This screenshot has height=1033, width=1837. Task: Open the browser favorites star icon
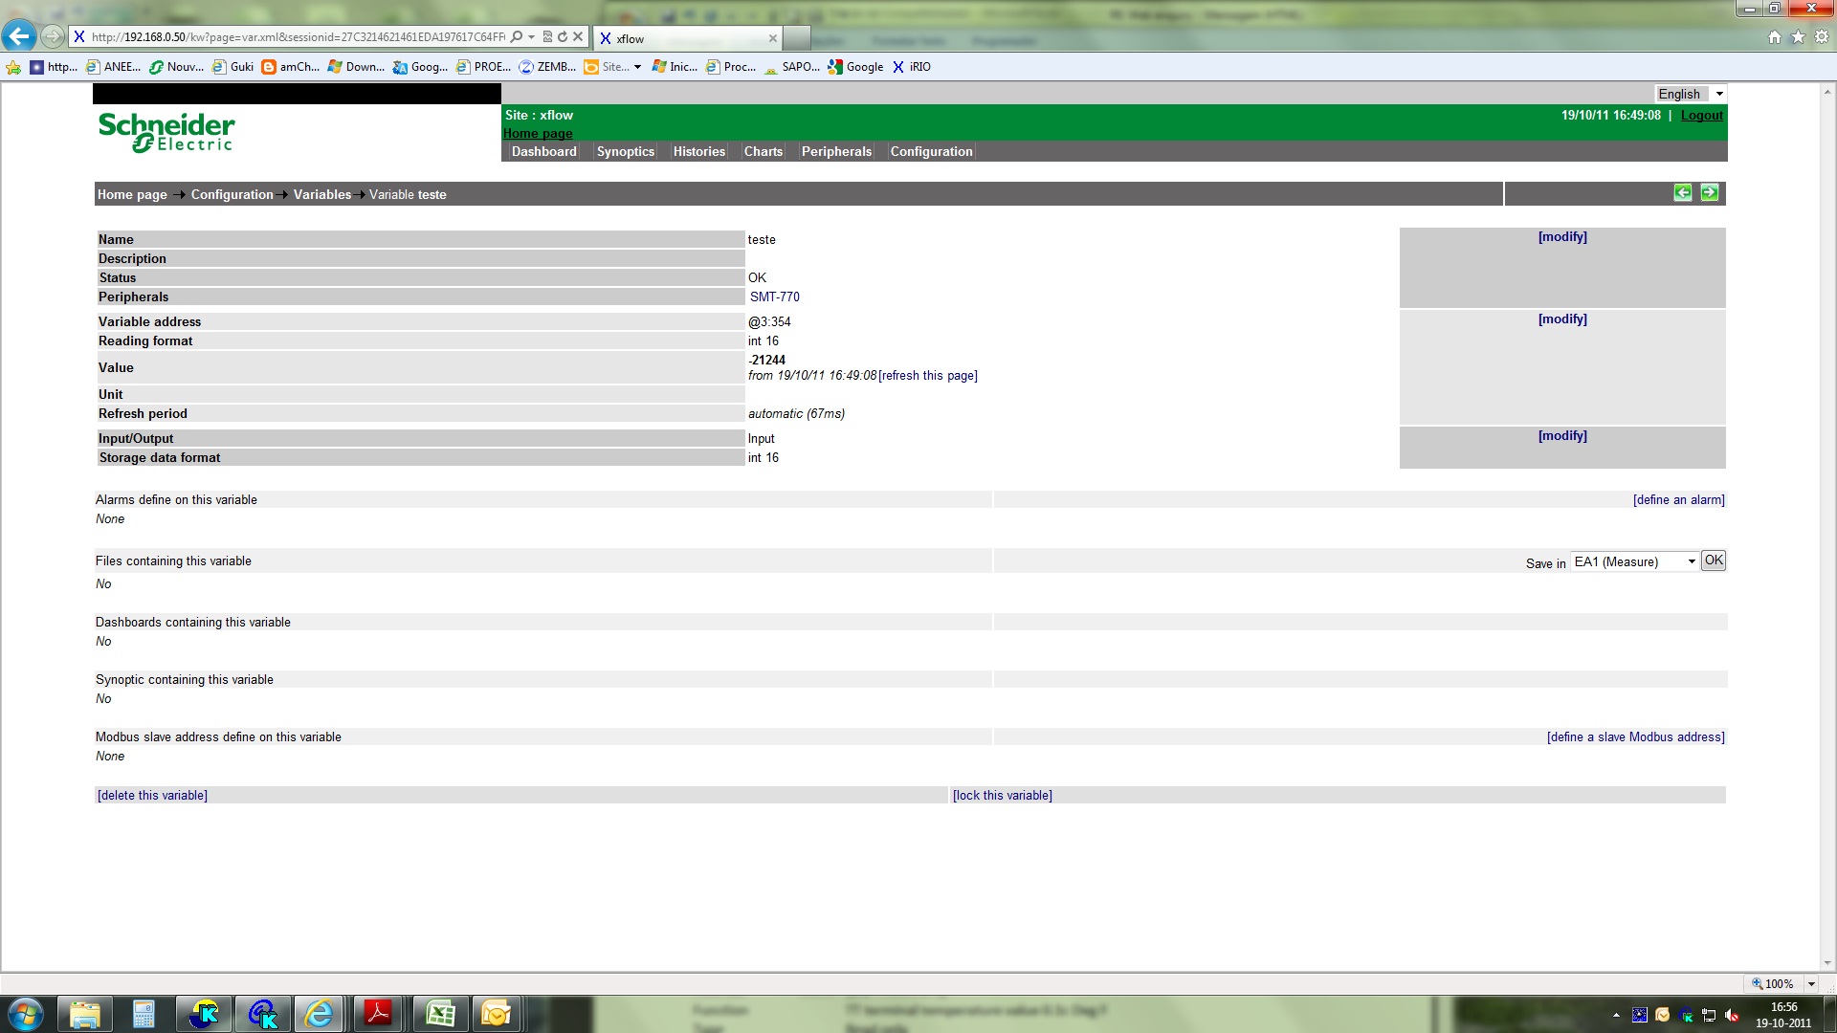1798,37
